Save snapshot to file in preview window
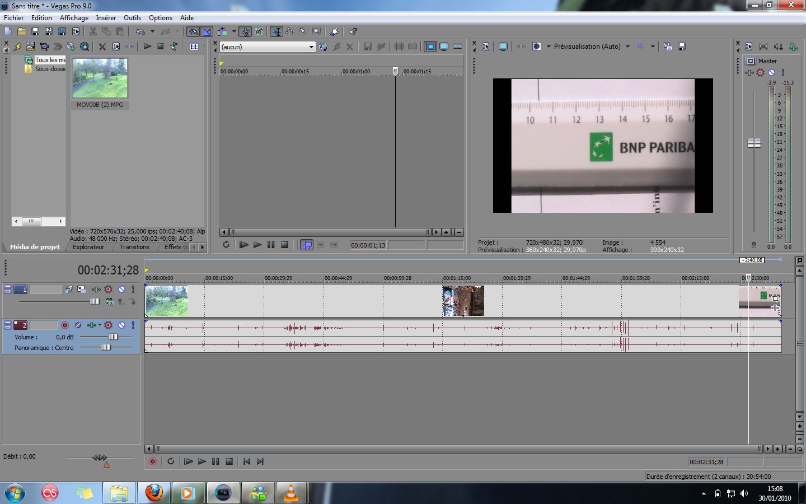This screenshot has height=504, width=806. [x=682, y=46]
